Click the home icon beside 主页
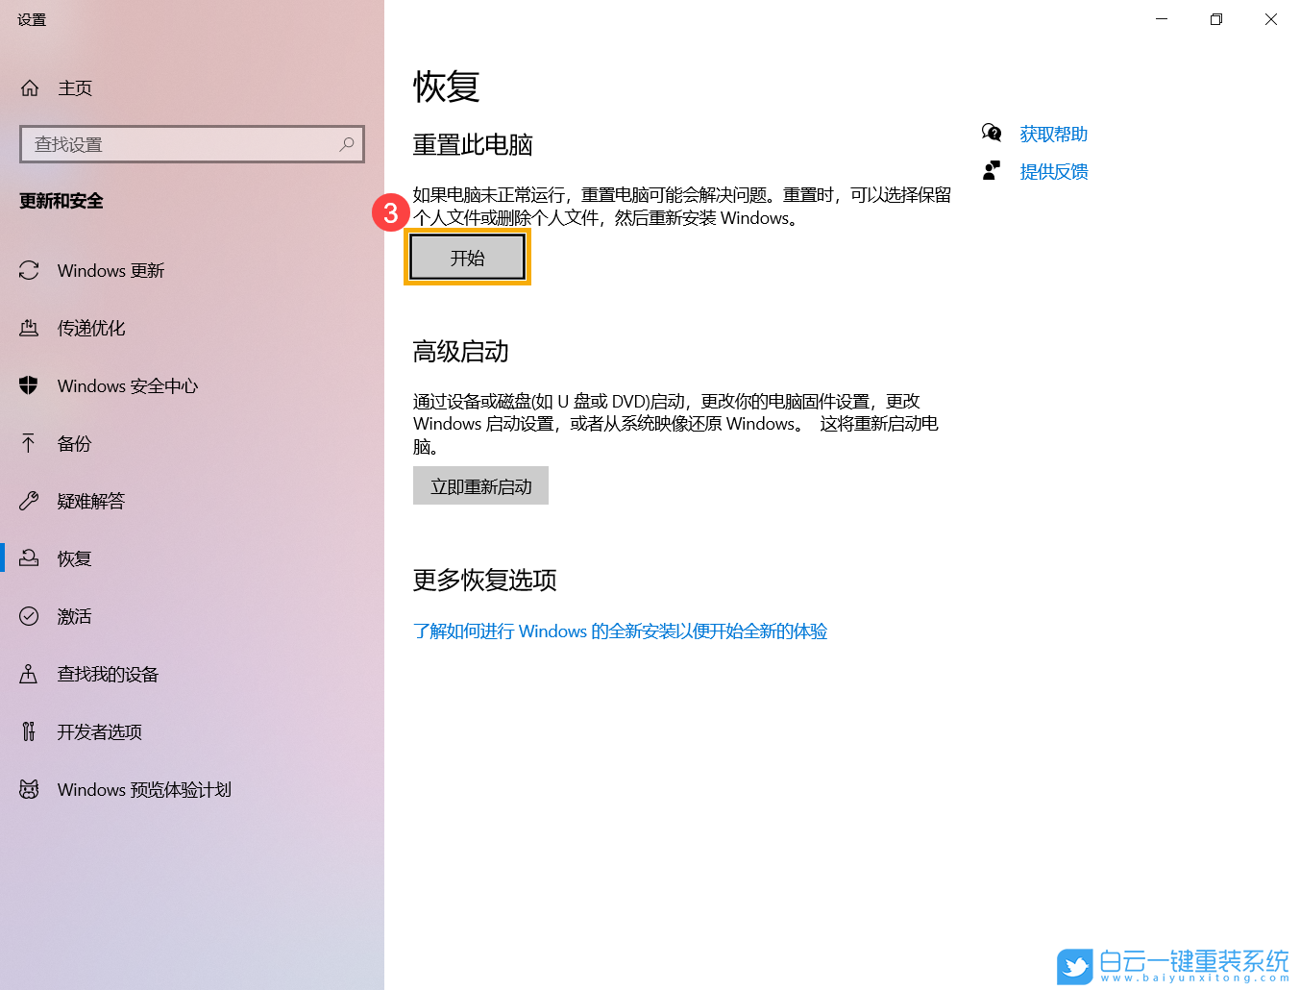The width and height of the screenshot is (1300, 990). tap(30, 87)
